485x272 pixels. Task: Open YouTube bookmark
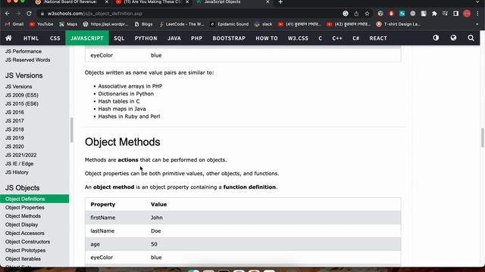click(x=41, y=24)
